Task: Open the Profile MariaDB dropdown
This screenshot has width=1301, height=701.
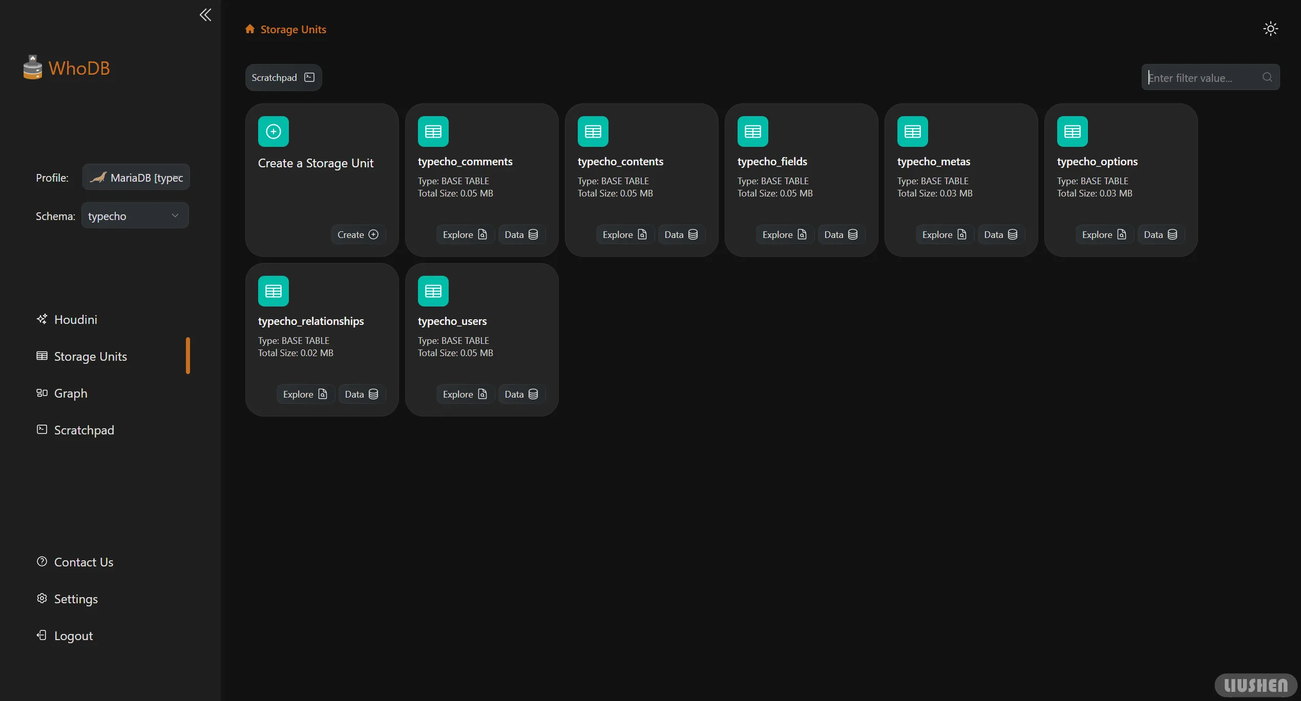Action: [136, 178]
